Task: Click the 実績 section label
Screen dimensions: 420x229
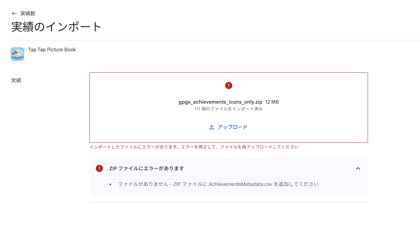Action: pyautogui.click(x=16, y=80)
